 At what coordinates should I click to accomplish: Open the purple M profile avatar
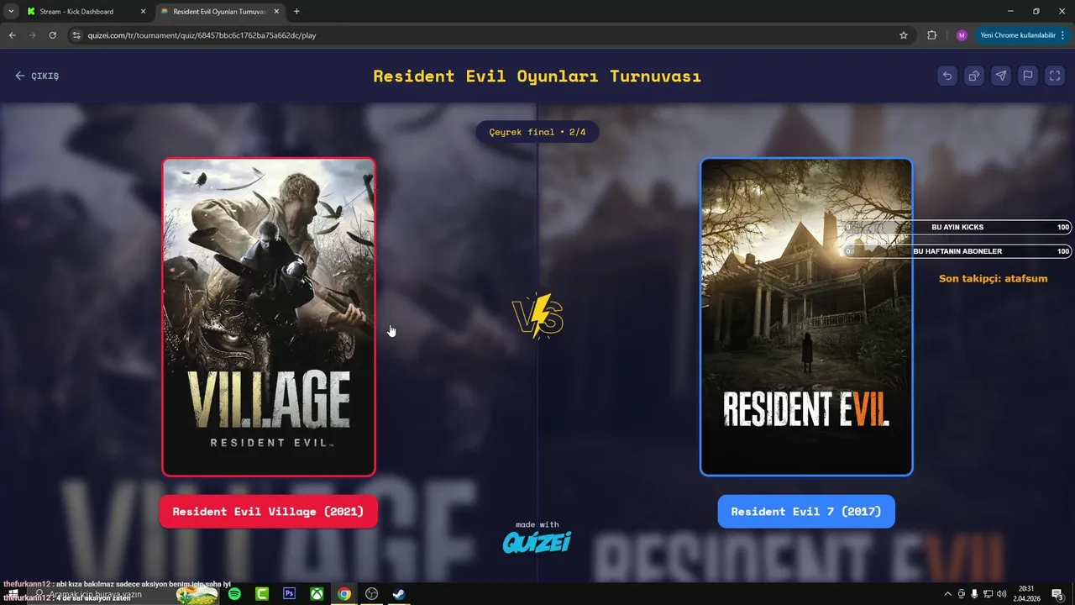[x=962, y=35]
